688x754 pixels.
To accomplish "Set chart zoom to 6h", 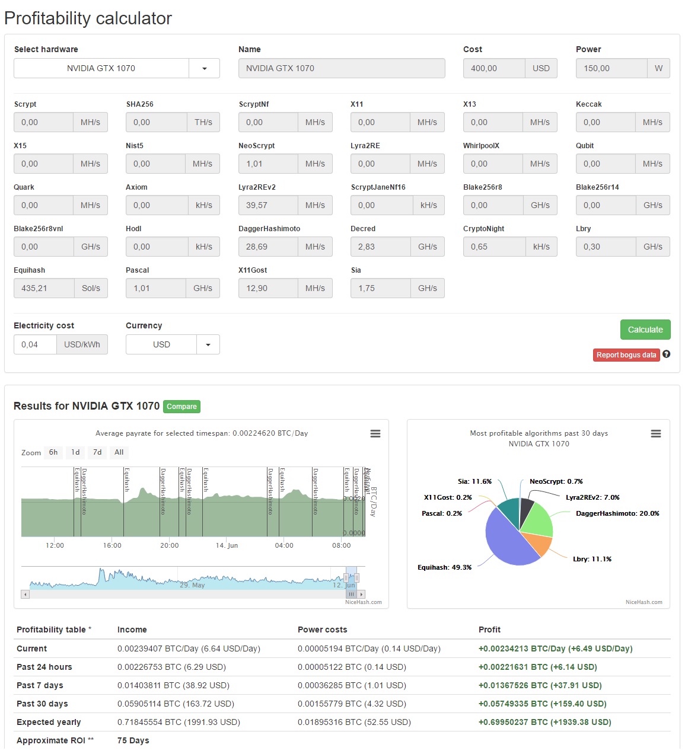I will point(53,452).
